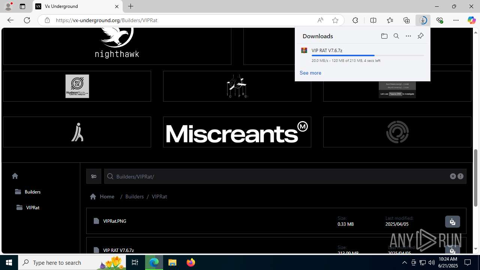
Task: Open the Miscreants sponsor banner
Action: point(237,132)
